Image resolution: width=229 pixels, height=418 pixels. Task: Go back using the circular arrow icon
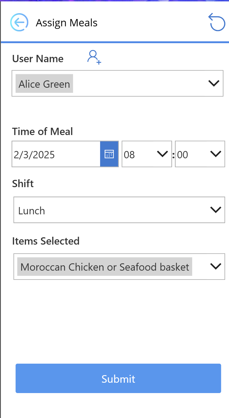coord(19,22)
